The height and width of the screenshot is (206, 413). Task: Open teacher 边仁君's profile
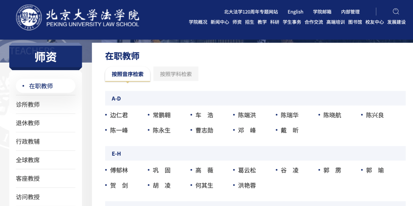119,115
